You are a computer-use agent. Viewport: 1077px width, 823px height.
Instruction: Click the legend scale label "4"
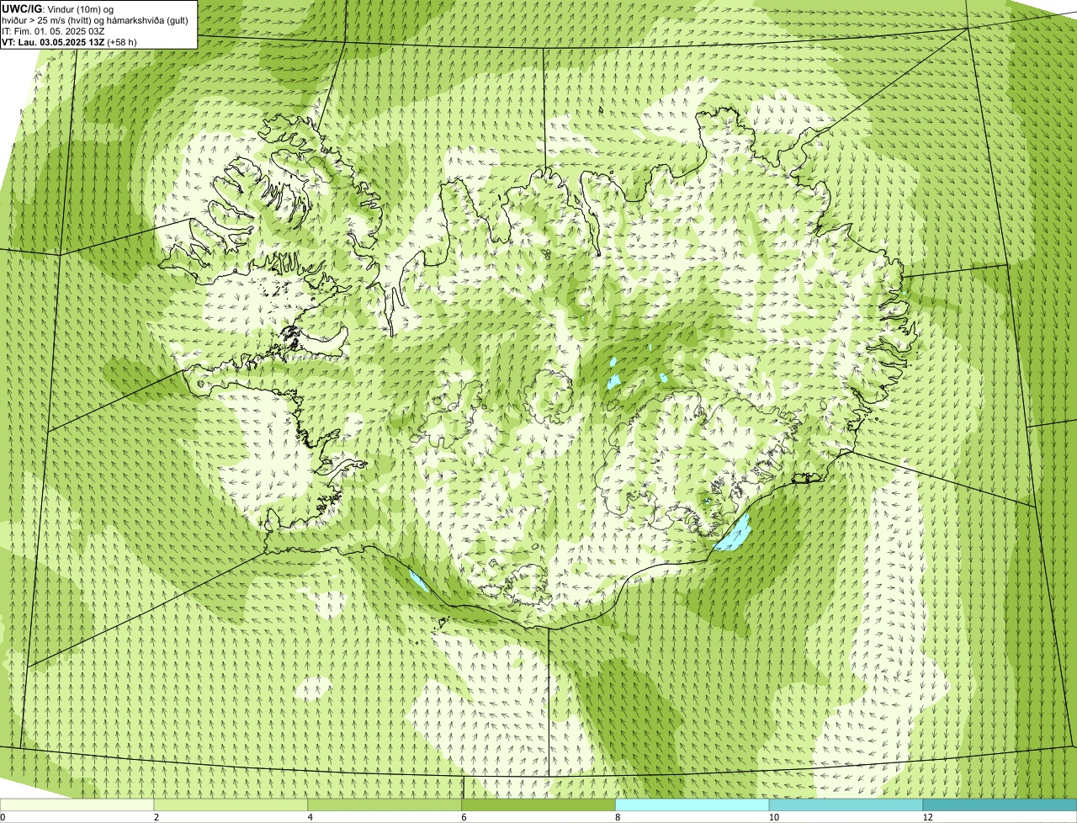[310, 817]
